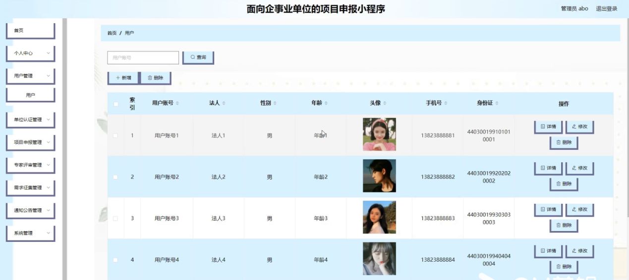Click 退出登录 in the top bar
629x280 pixels.
(x=607, y=8)
